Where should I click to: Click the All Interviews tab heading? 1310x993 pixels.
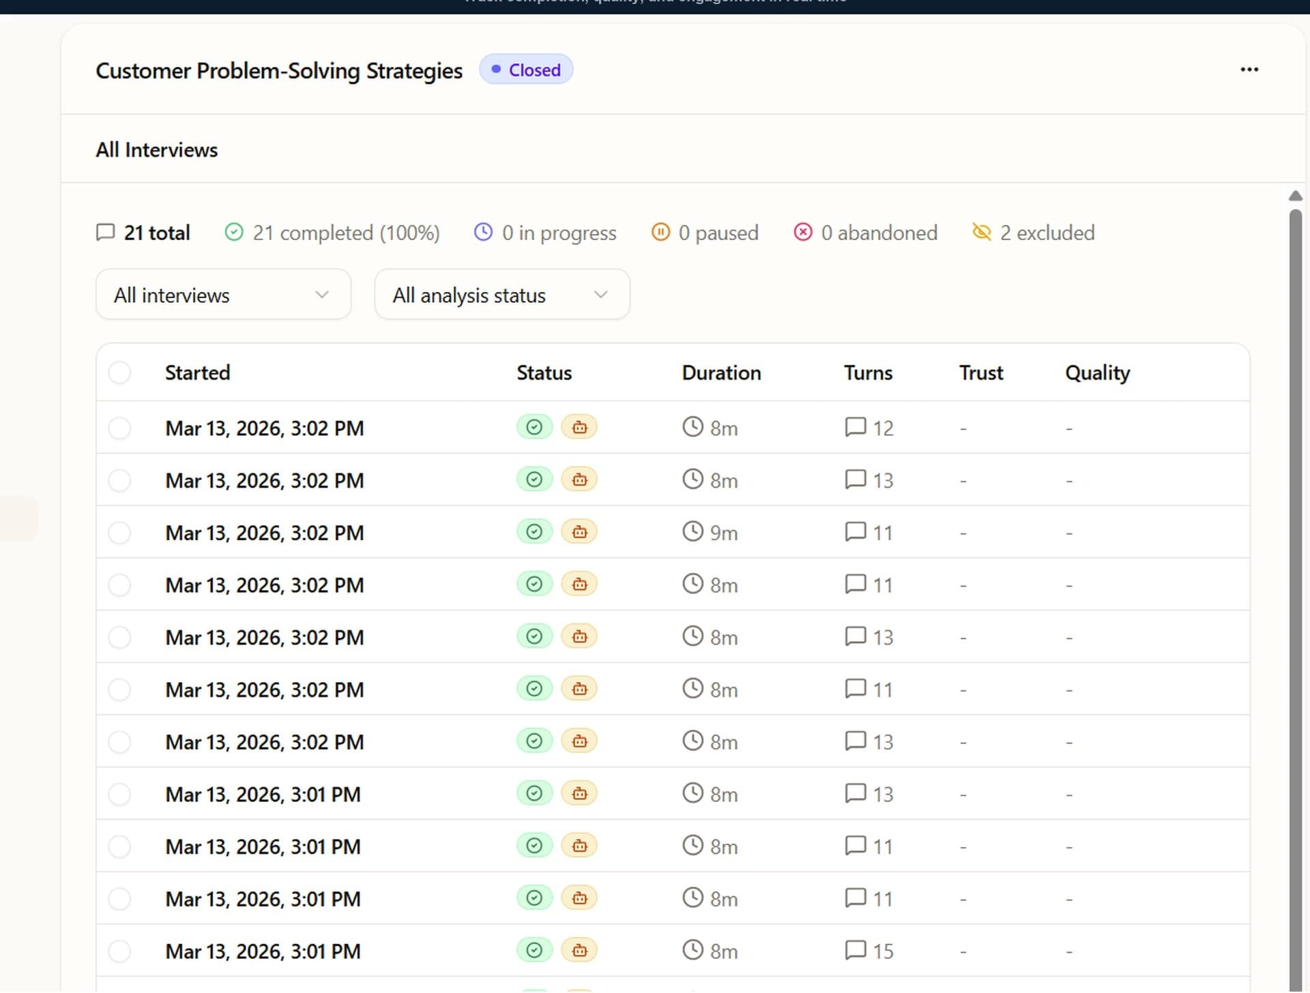pos(156,149)
